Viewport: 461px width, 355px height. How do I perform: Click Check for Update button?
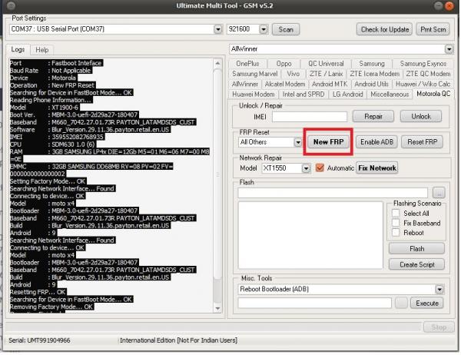(385, 29)
